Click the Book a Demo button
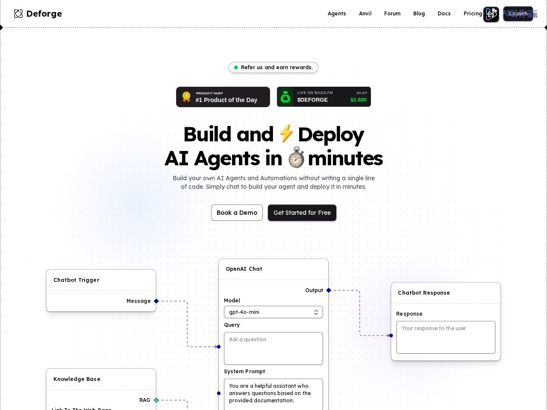 237,213
